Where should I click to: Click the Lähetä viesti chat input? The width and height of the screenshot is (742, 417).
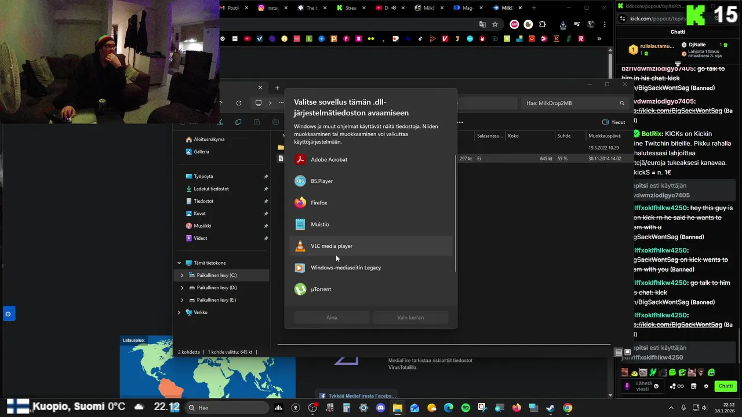pos(643,386)
